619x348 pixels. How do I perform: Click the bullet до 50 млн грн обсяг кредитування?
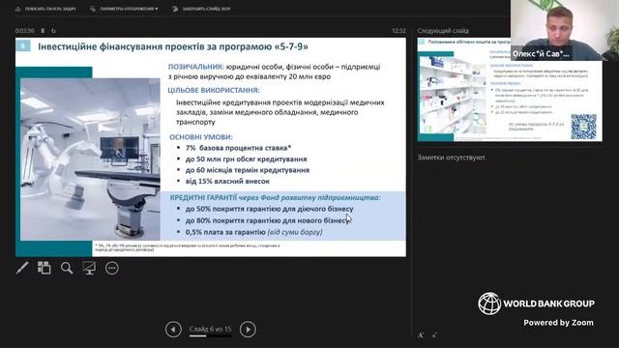(246, 159)
